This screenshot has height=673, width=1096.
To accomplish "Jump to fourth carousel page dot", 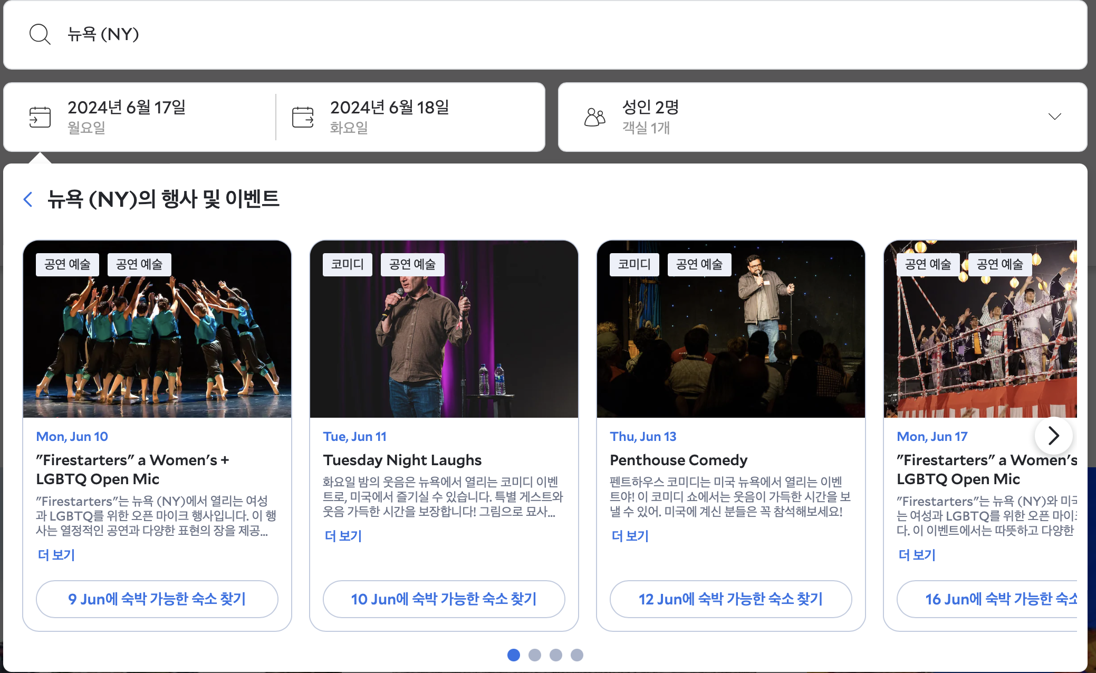I will (577, 655).
